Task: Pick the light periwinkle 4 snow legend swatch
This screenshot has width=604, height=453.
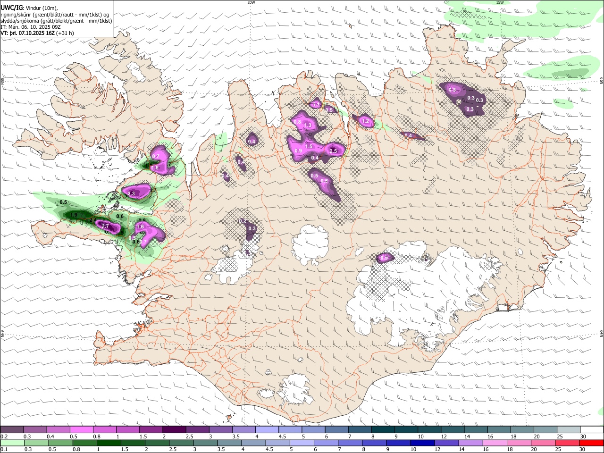Action: pos(267,430)
